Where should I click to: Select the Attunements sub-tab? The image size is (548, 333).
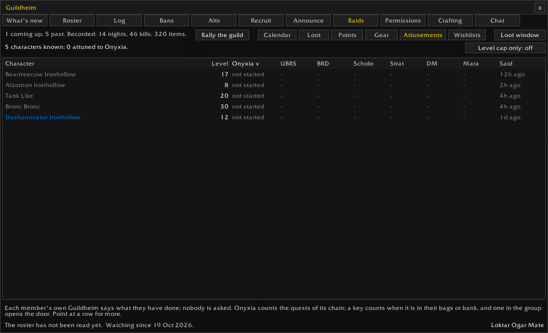423,35
